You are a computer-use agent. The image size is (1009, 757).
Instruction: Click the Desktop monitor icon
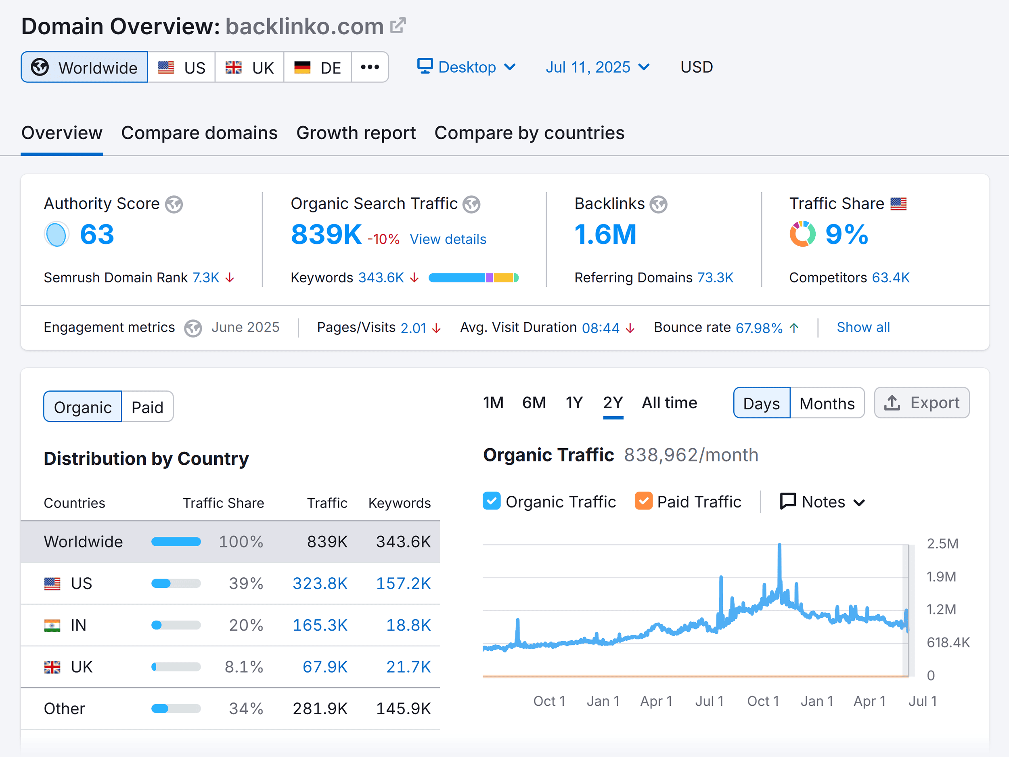tap(425, 66)
